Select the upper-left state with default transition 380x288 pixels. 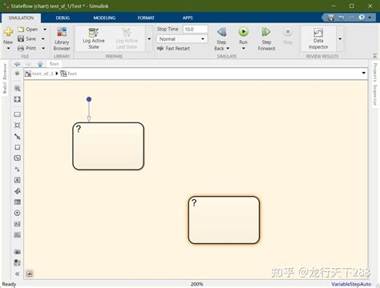click(108, 146)
